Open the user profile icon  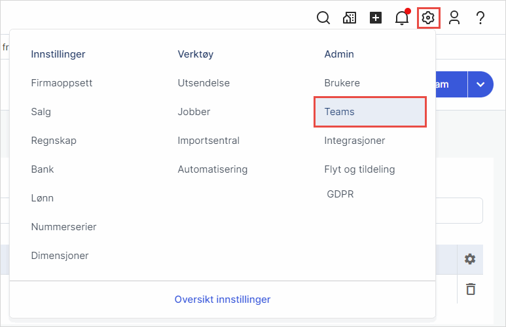point(454,18)
